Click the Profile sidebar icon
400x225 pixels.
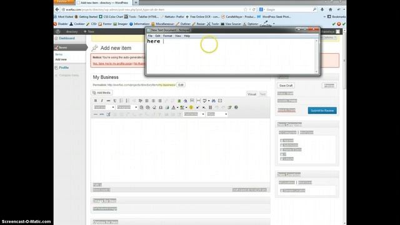[56, 67]
